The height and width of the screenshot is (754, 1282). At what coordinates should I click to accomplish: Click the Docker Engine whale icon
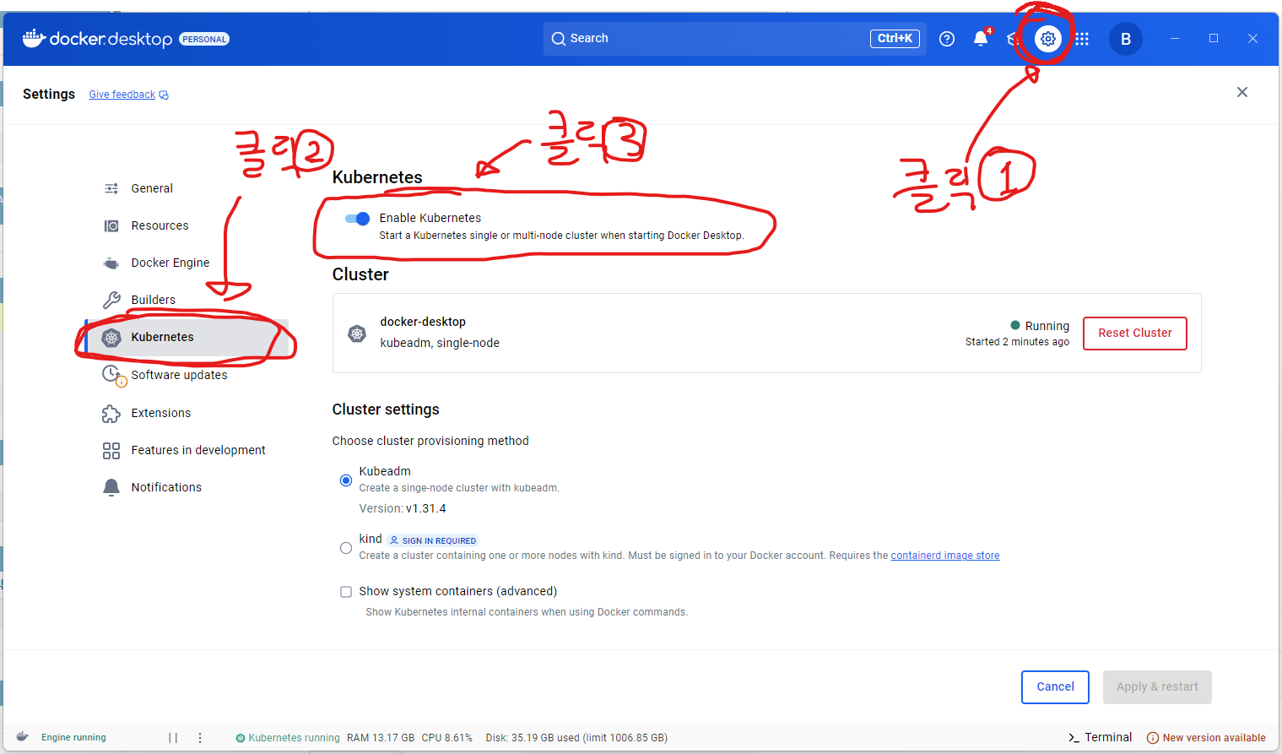click(111, 263)
